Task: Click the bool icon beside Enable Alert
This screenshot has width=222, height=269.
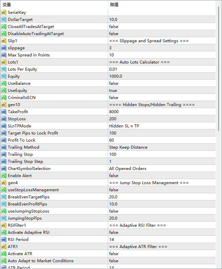Action: tap(4, 176)
